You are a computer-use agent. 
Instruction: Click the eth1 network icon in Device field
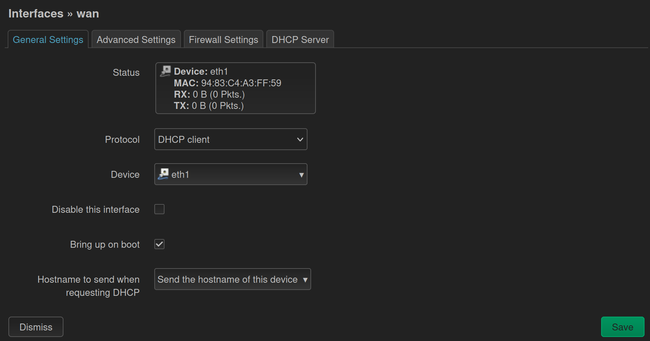(163, 174)
